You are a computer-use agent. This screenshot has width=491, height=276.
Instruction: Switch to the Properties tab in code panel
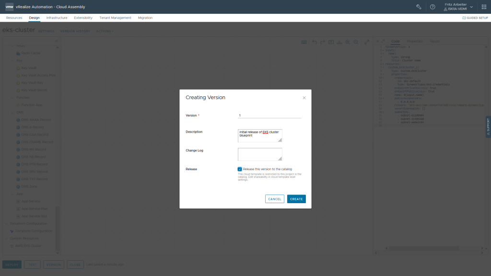click(415, 41)
